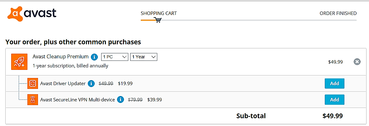
Task: Click the Cleanup Premium rocket icon
Action: [x=19, y=62]
